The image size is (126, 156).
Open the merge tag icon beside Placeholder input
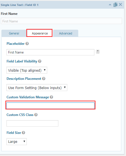98,52
